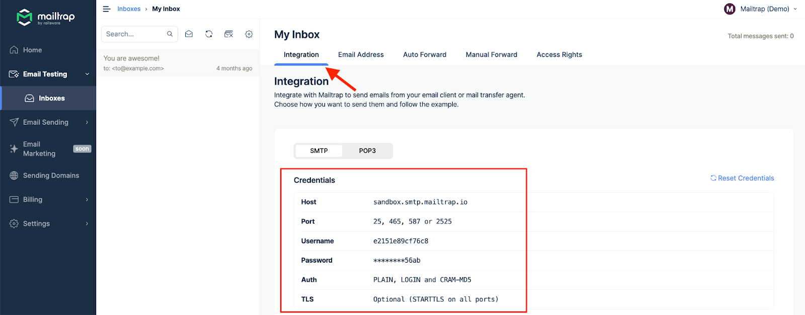The width and height of the screenshot is (805, 315).
Task: Click the Reset Credentials refresh icon
Action: pyautogui.click(x=713, y=178)
